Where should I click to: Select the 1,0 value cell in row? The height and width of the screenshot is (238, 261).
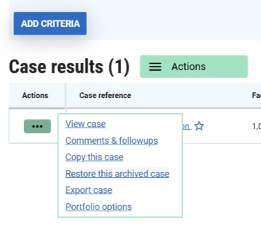256,126
